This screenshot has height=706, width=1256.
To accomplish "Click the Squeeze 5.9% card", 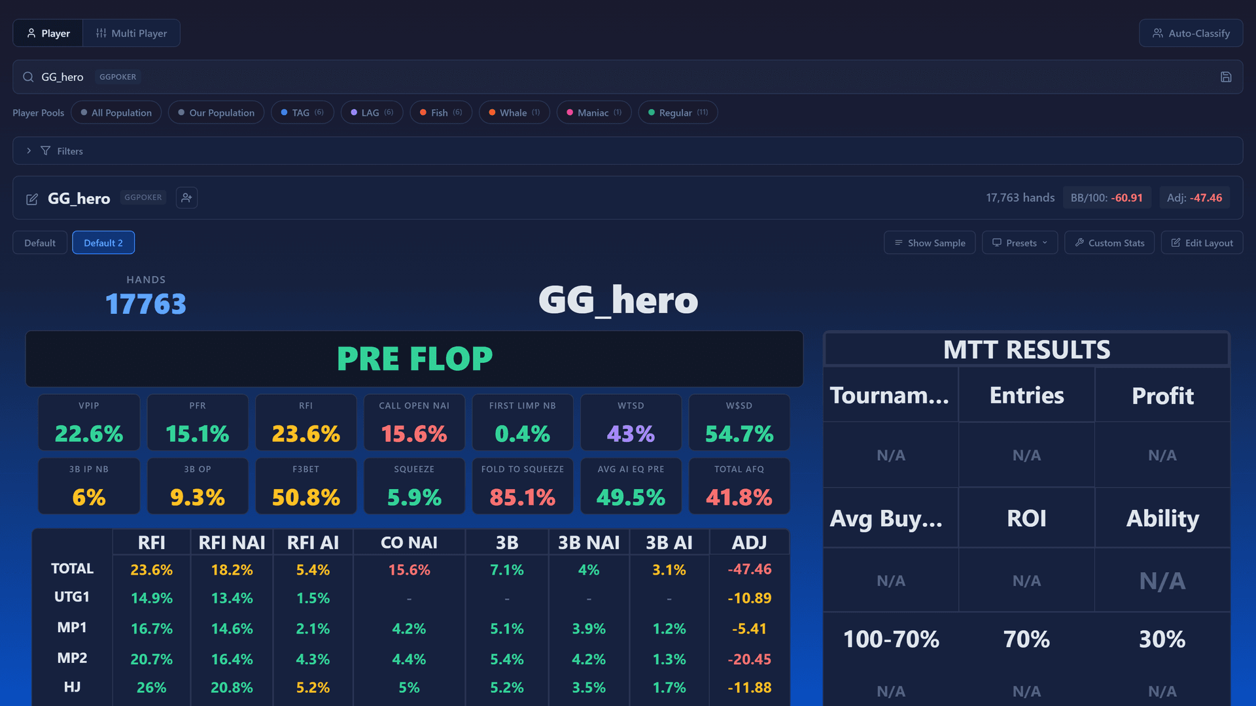I will (414, 486).
